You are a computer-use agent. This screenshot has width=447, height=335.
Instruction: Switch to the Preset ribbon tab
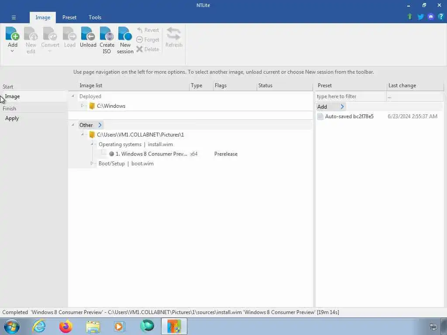click(x=69, y=17)
